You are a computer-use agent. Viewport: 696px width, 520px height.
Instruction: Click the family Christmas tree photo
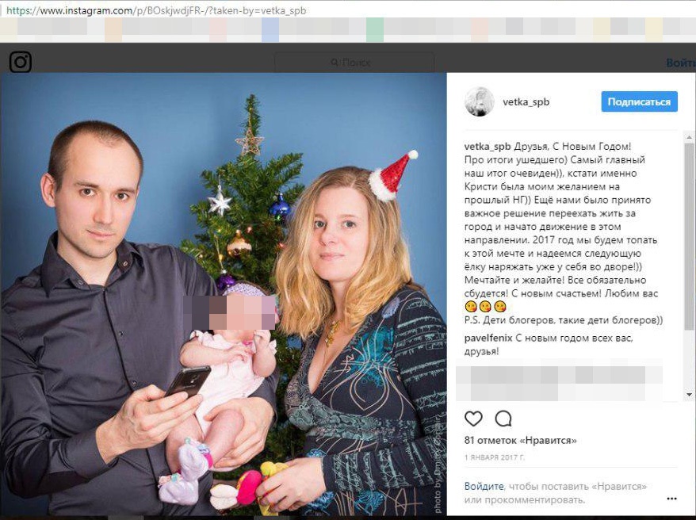[224, 294]
